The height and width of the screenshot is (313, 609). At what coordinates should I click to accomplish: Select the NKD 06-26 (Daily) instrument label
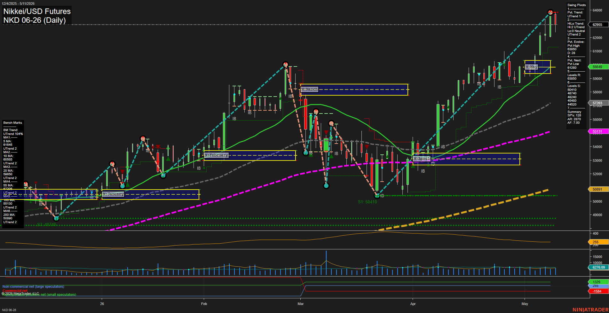pyautogui.click(x=35, y=20)
